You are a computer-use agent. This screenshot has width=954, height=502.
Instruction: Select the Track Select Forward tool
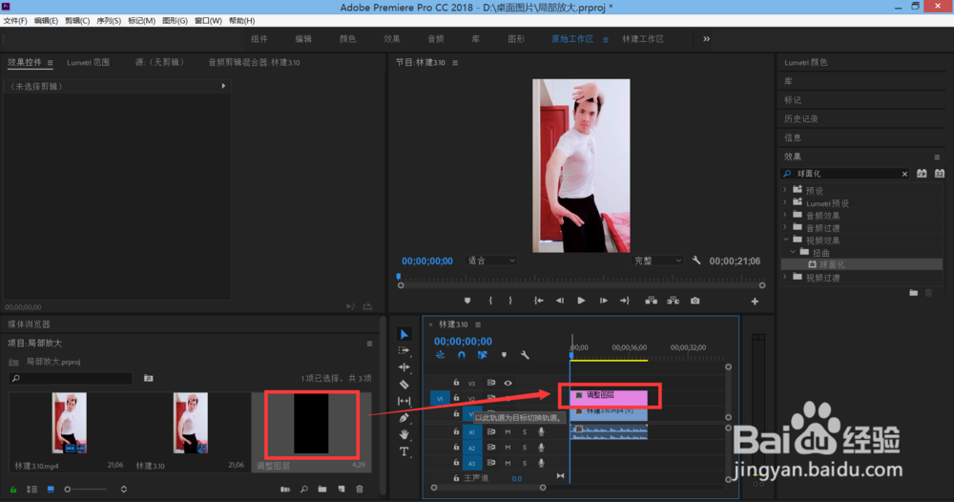pos(404,350)
